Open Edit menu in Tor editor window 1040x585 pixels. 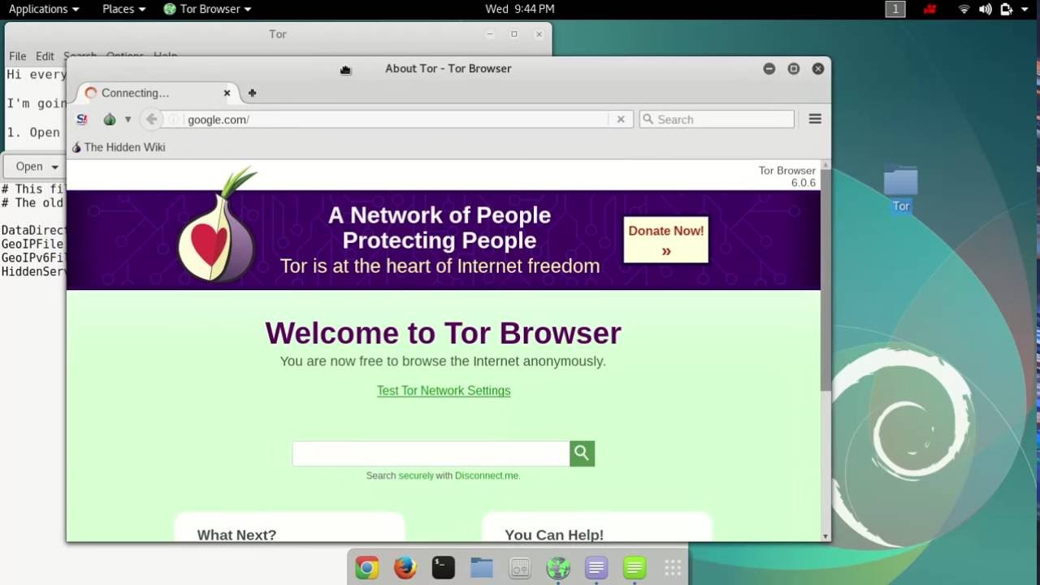45,56
